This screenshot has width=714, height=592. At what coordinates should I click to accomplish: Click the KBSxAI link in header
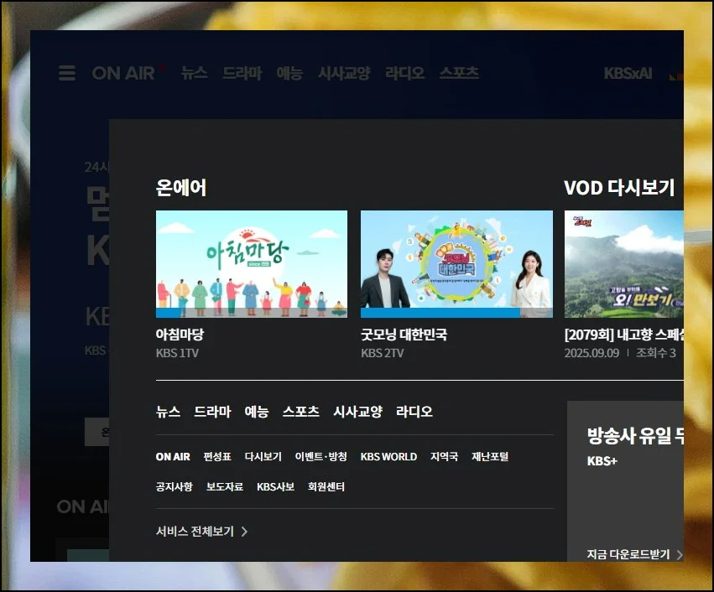coord(628,74)
